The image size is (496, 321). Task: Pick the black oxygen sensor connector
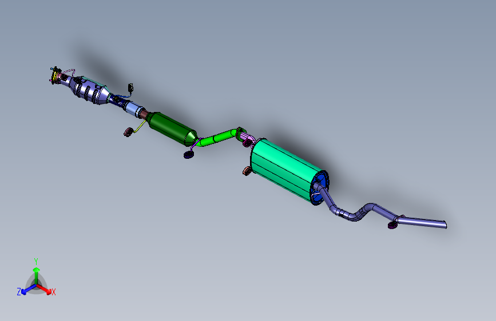130,87
